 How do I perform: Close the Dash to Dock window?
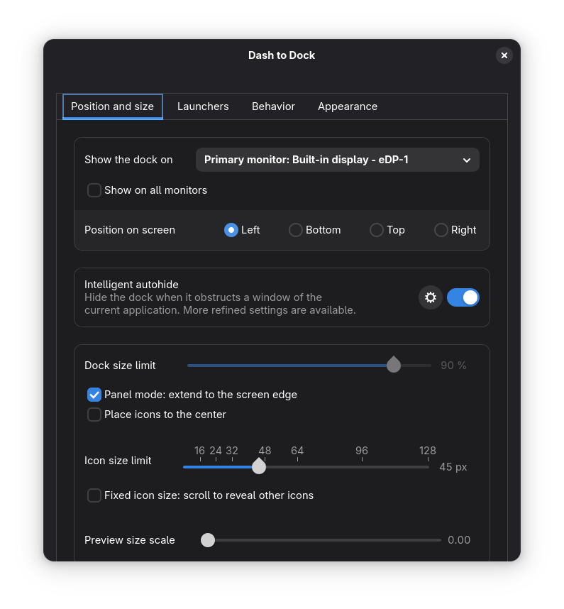tap(504, 55)
